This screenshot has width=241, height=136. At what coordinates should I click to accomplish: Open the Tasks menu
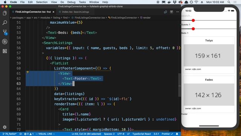point(82,2)
